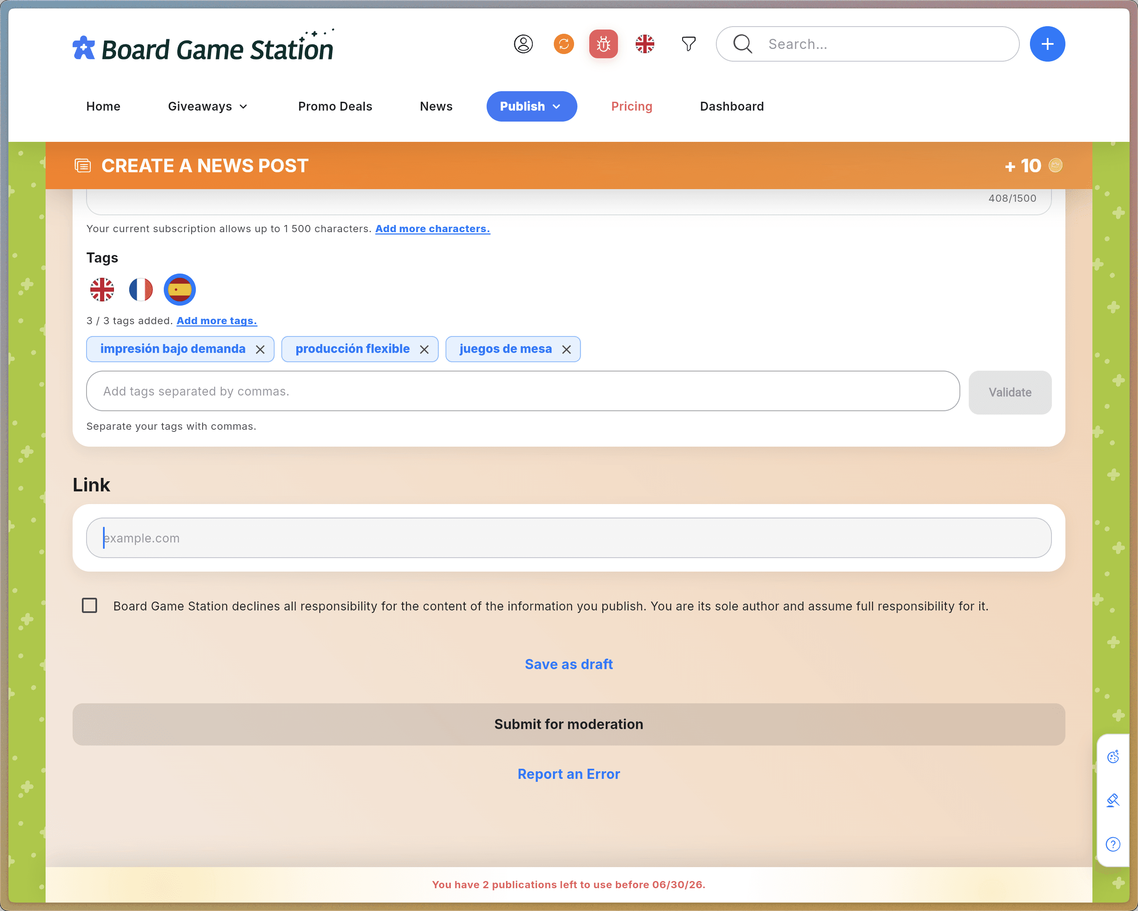The width and height of the screenshot is (1138, 911).
Task: Expand the Publish dropdown menu
Action: 531,107
